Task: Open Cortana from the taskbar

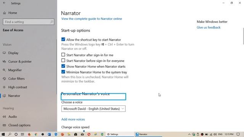Action: tap(16, 134)
